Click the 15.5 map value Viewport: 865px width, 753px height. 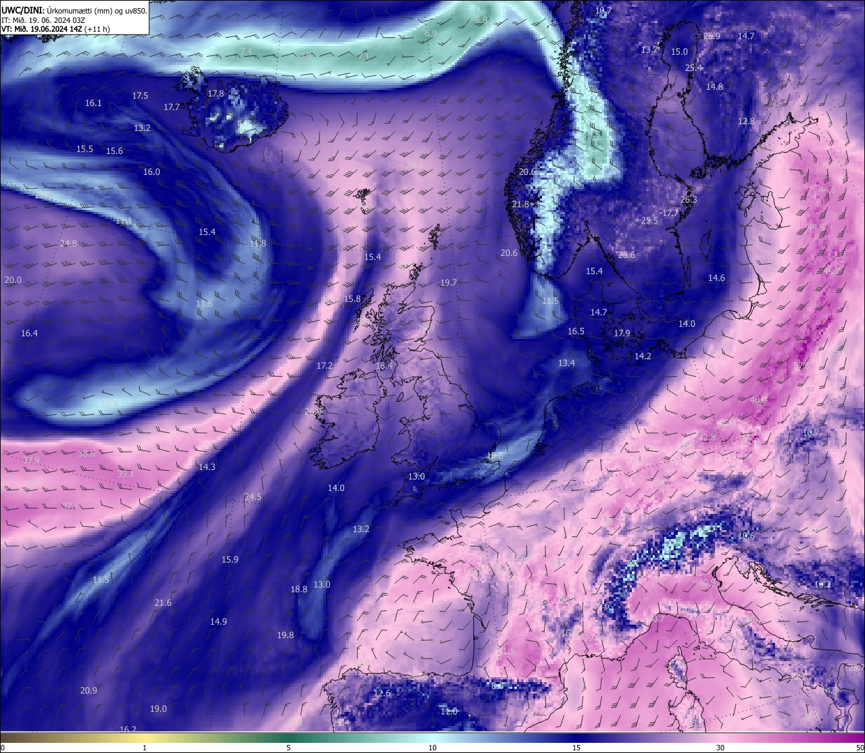click(x=84, y=149)
